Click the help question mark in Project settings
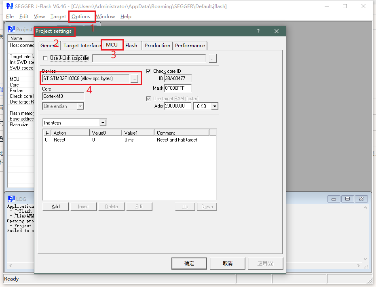This screenshot has width=376, height=287. (x=258, y=31)
